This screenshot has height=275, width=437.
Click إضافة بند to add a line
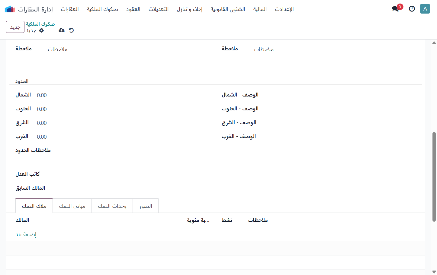[26, 234]
